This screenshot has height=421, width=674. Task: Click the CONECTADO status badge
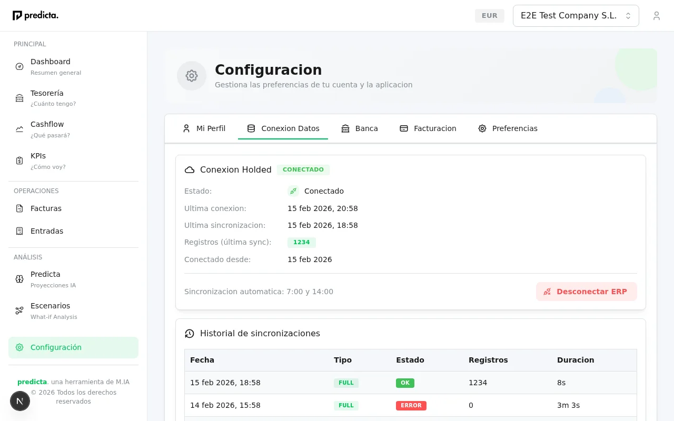303,169
